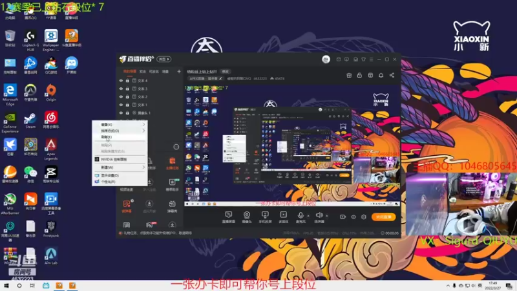Toggle visibility of the 文本 2 layer
The height and width of the screenshot is (291, 517).
coord(121,96)
